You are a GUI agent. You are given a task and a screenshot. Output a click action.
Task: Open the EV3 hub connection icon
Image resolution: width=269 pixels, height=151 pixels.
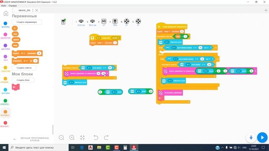63,22
